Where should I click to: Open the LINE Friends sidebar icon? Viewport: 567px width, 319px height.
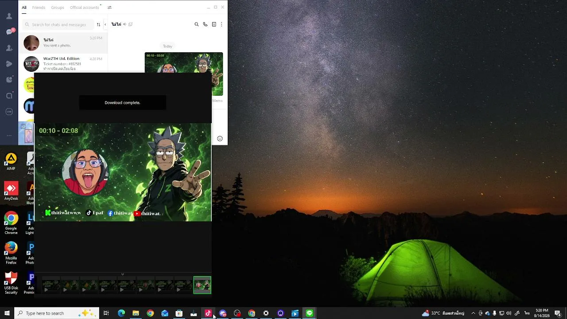click(9, 16)
